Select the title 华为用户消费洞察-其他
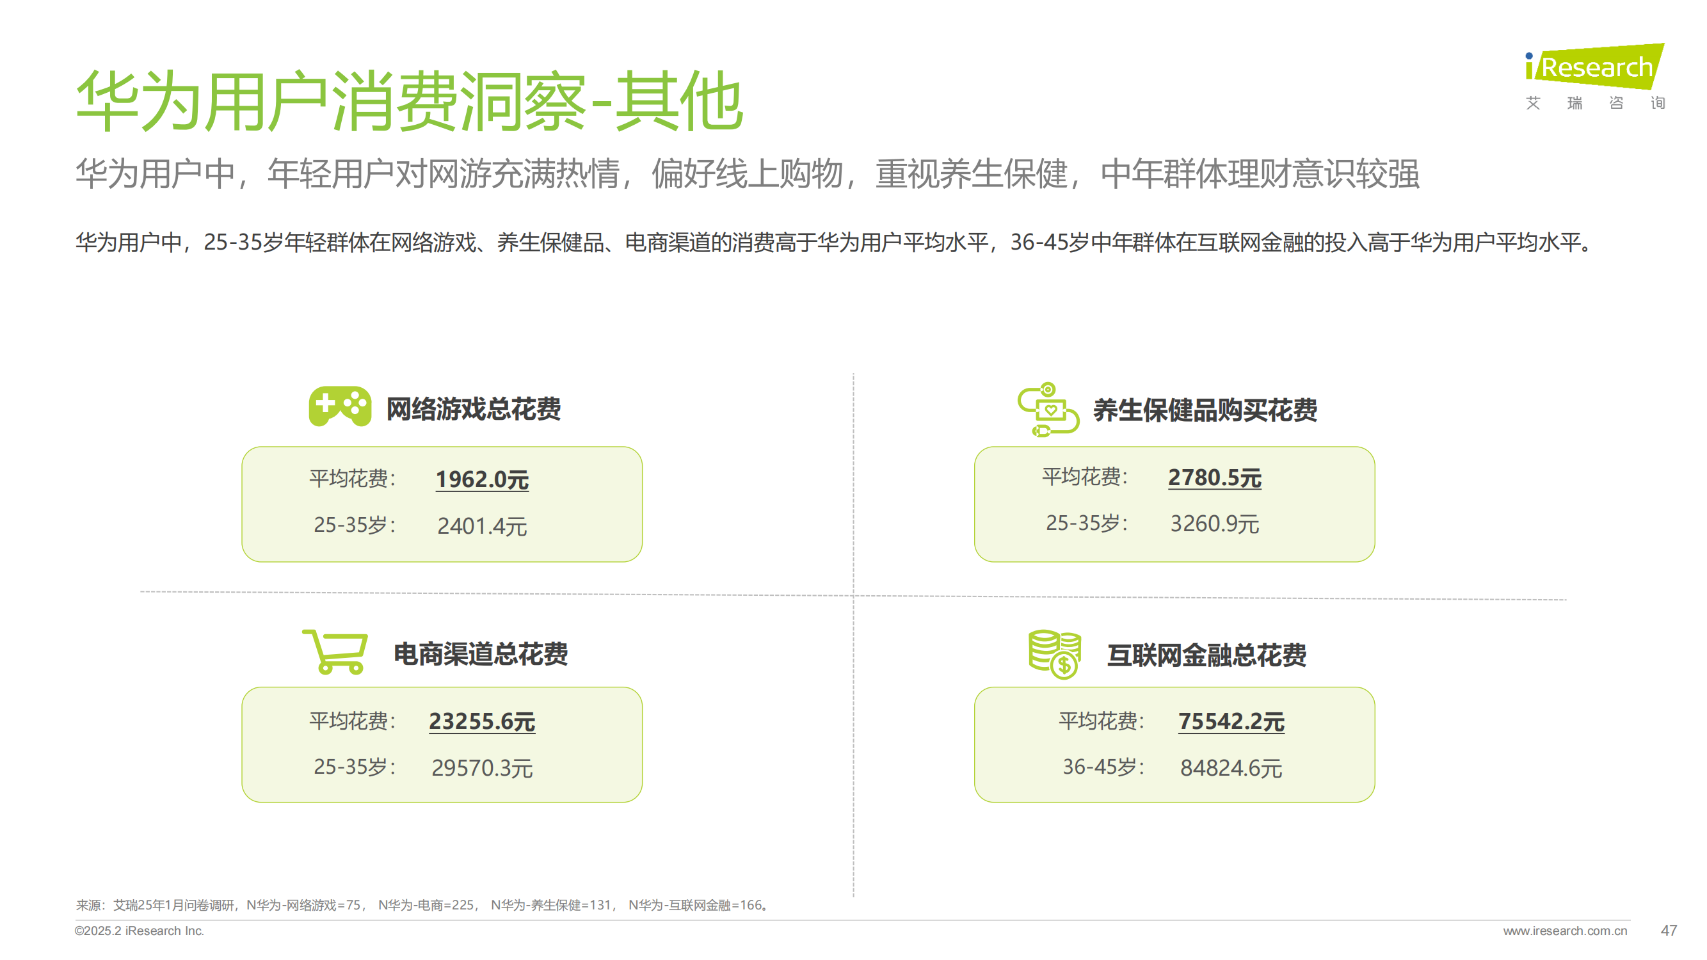The height and width of the screenshot is (960, 1707). [410, 101]
